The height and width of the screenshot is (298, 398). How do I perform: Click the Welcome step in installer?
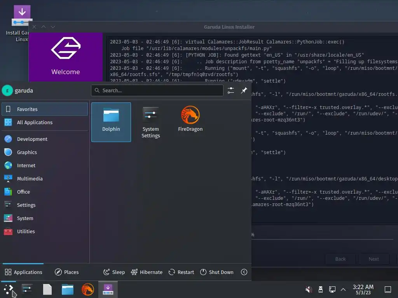click(x=66, y=72)
